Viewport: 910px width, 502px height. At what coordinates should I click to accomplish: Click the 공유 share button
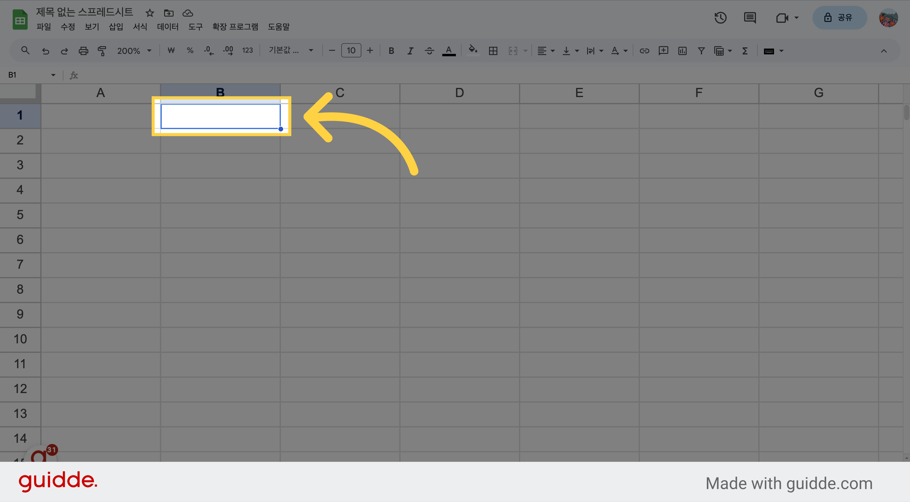click(x=840, y=18)
